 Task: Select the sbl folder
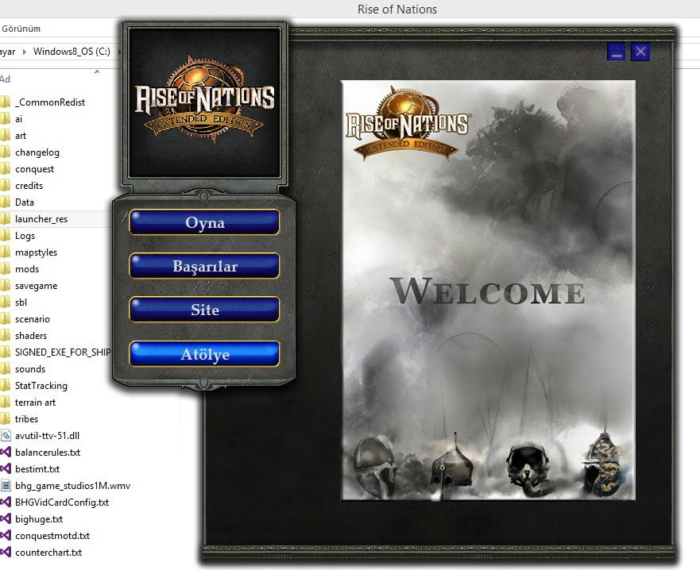21,302
